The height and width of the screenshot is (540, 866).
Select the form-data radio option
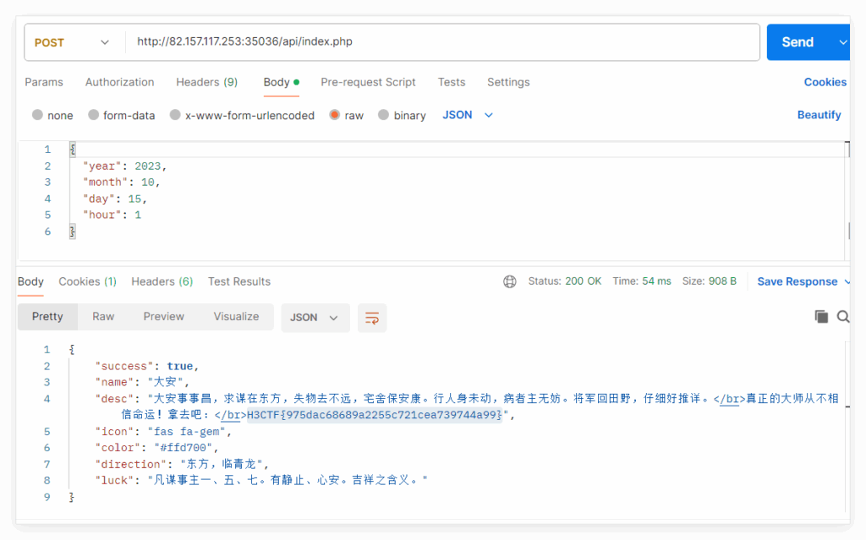point(94,115)
